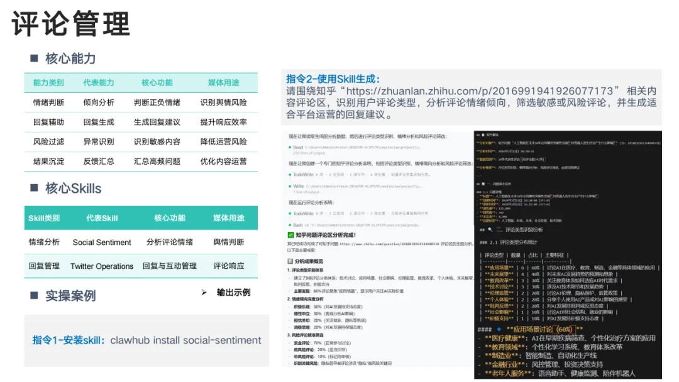Image resolution: width=679 pixels, height=382 pixels.
Task: Click the 评论响应 cell
Action: 229,266
